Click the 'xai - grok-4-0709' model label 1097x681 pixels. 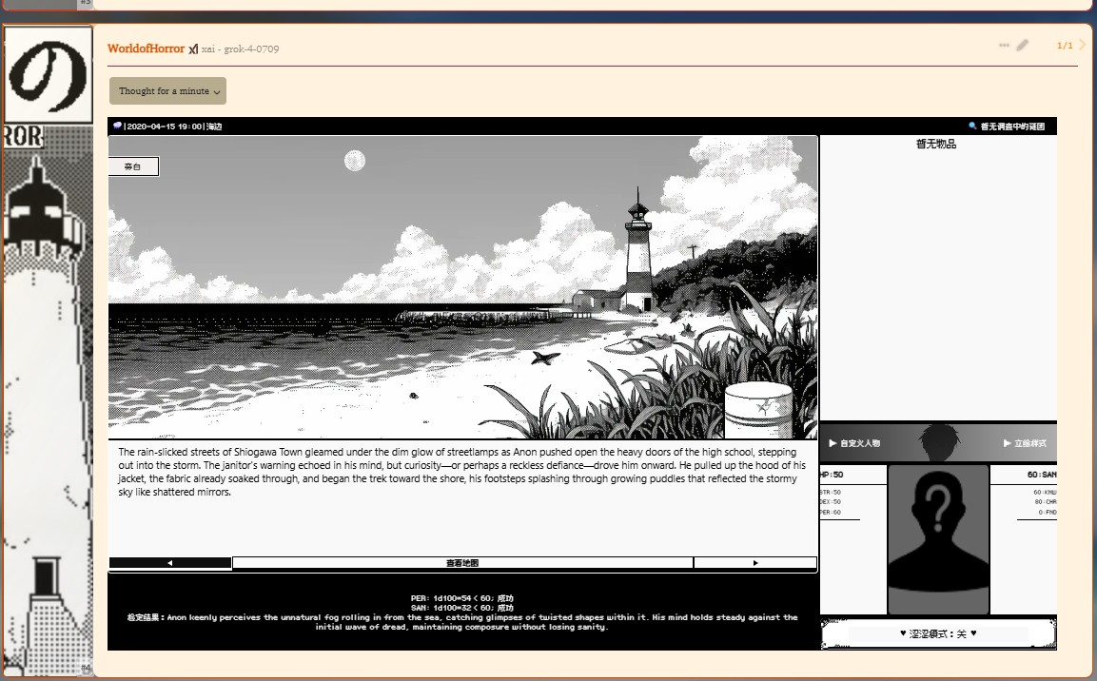pos(240,49)
